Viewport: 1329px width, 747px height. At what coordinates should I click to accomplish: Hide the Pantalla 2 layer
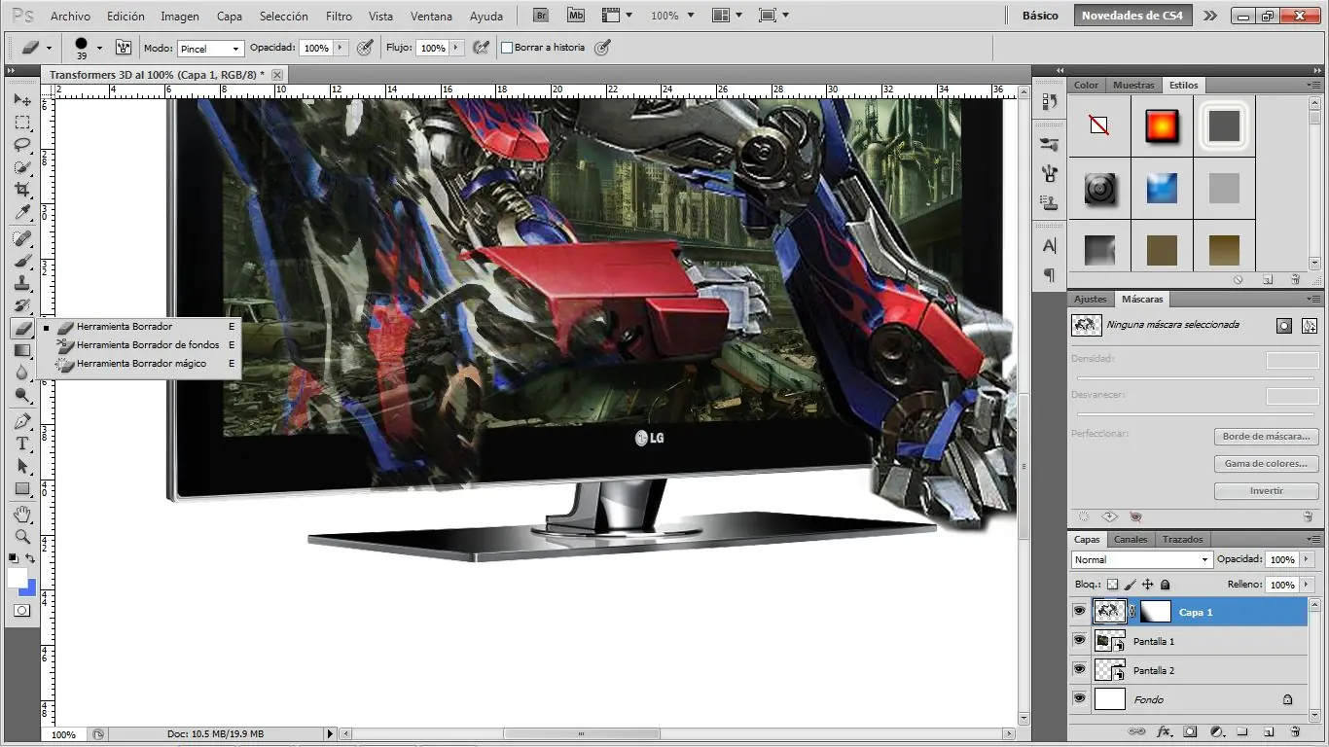point(1079,670)
